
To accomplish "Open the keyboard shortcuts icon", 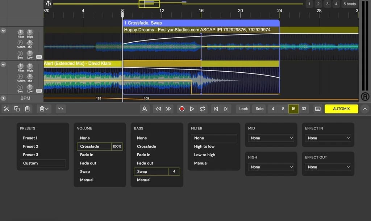I will coord(318,109).
